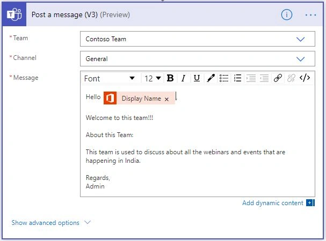
Task: Open the Font family dropdown
Action: pos(110,78)
